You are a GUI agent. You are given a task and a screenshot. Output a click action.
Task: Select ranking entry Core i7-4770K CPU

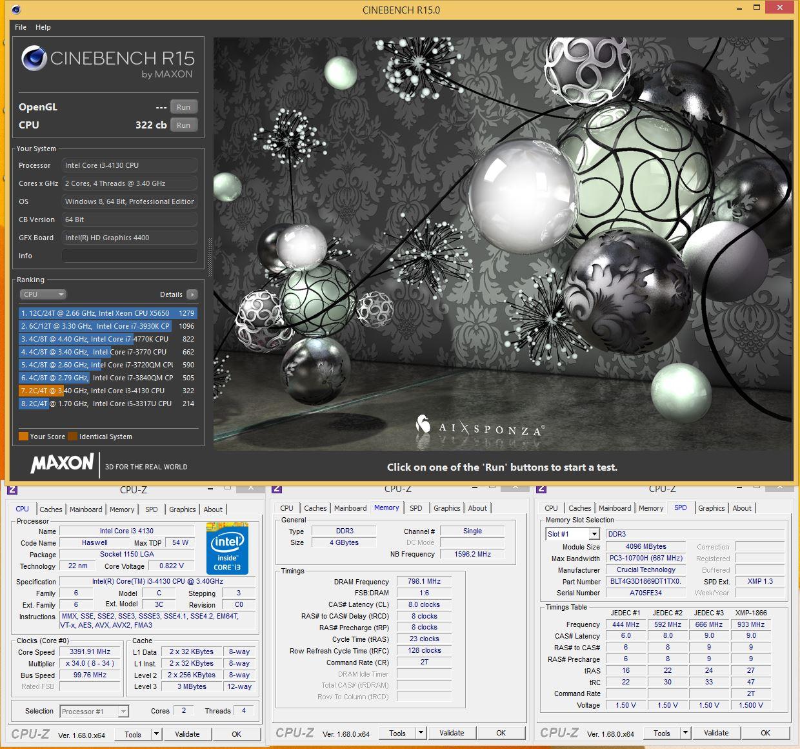(108, 339)
